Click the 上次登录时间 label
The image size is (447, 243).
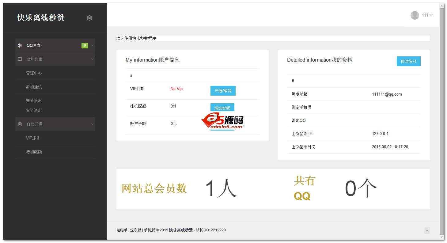pyautogui.click(x=303, y=147)
